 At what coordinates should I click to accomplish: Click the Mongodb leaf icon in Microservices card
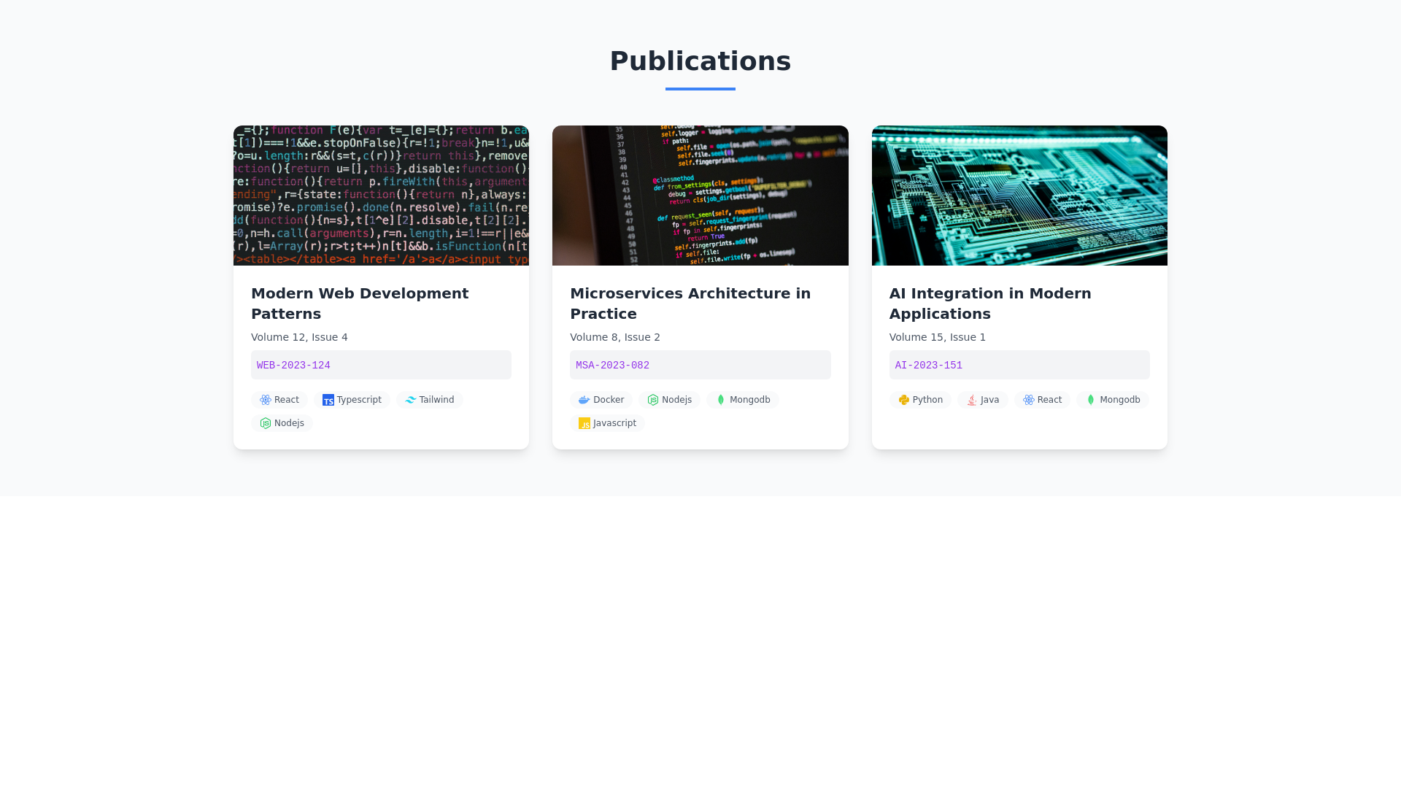click(721, 400)
